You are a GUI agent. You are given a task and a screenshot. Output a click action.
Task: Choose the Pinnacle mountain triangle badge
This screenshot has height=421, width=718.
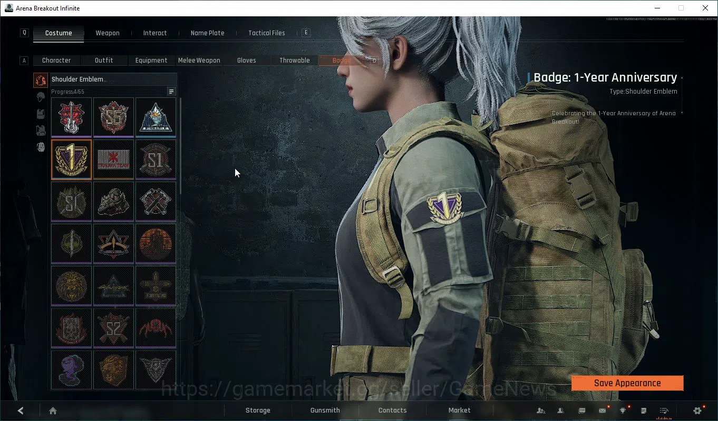156,117
